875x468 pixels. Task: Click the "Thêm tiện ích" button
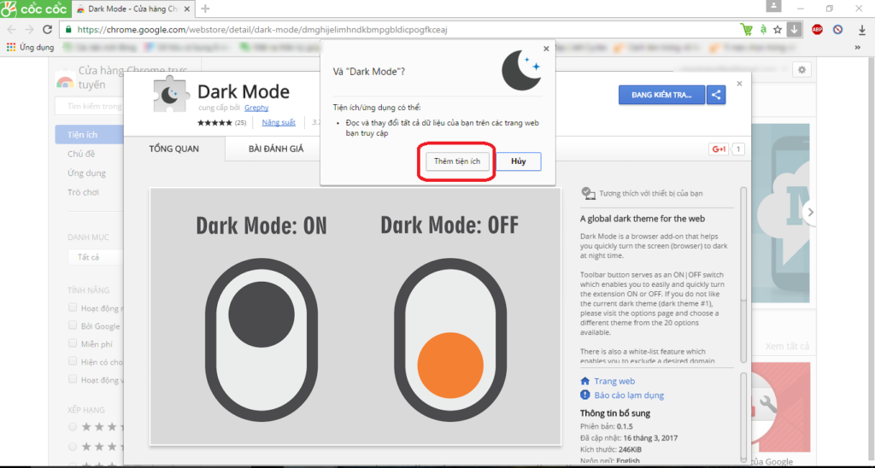(x=457, y=161)
